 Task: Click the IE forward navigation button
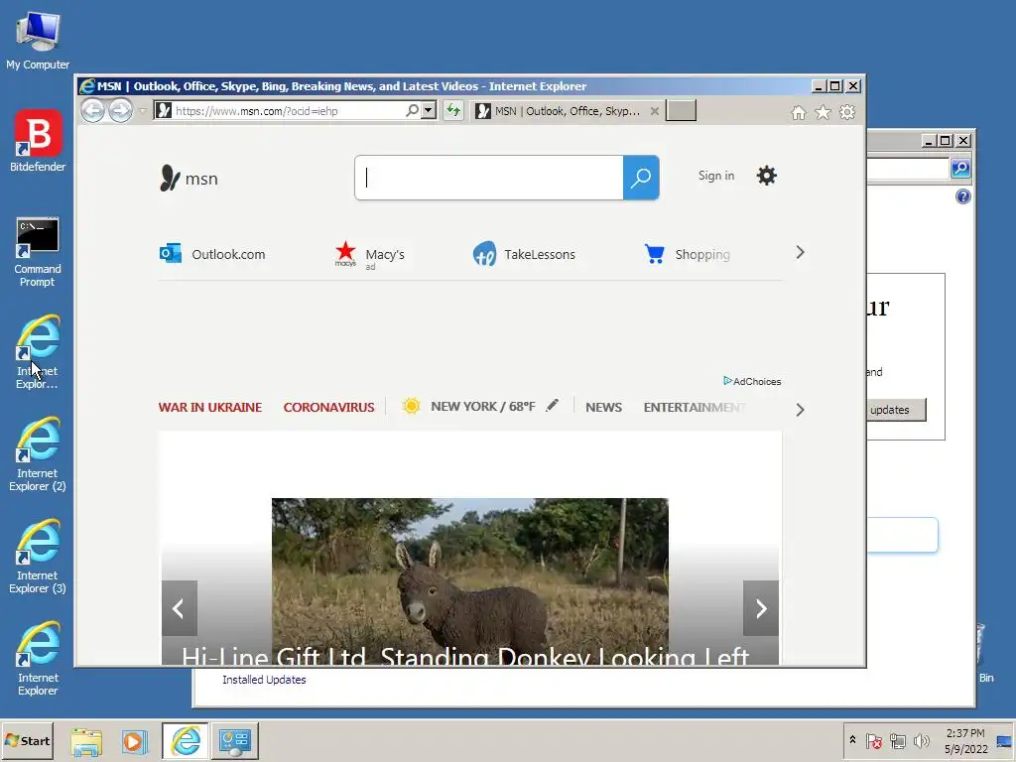coord(120,111)
